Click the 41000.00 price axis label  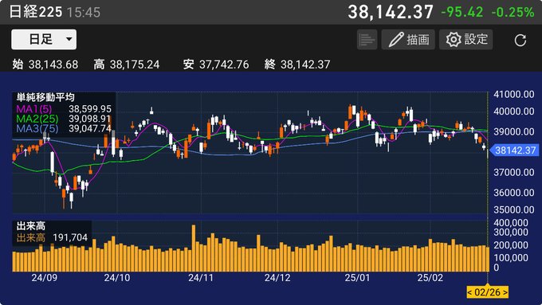pos(514,94)
